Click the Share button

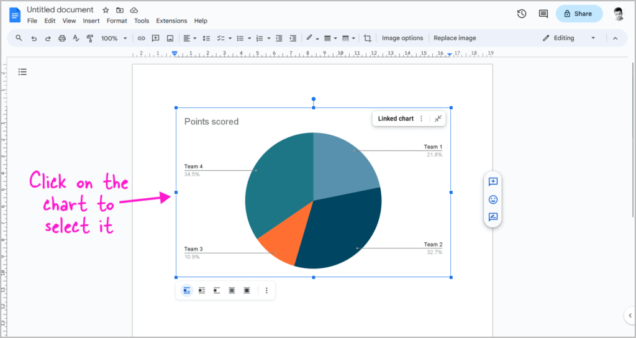pyautogui.click(x=579, y=14)
